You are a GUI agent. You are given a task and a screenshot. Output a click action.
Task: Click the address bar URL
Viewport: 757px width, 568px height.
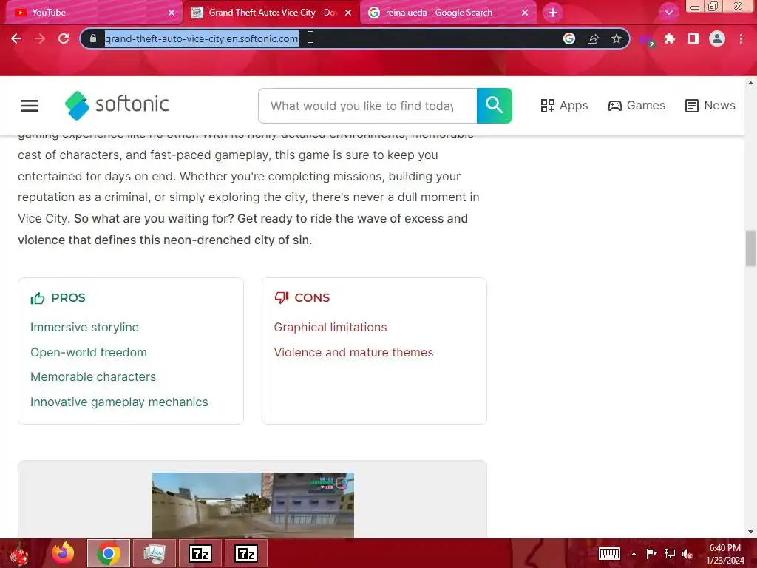(x=201, y=38)
